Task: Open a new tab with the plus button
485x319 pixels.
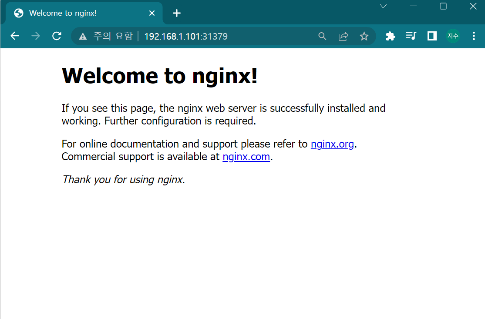Action: click(x=177, y=13)
